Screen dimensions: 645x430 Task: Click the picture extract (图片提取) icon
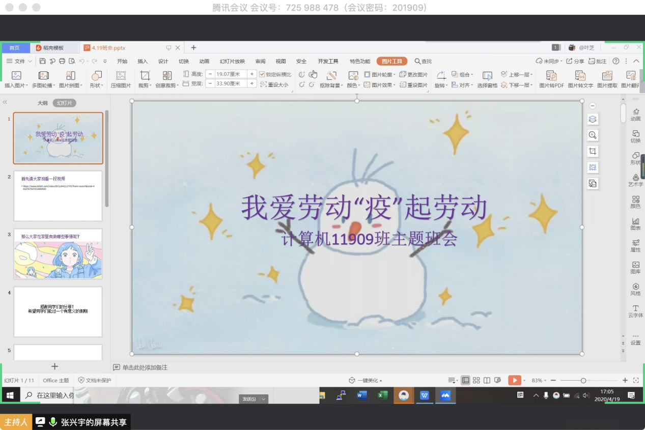coord(607,76)
